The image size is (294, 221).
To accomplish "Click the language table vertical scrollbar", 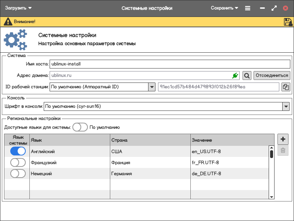I will (x=272, y=154).
